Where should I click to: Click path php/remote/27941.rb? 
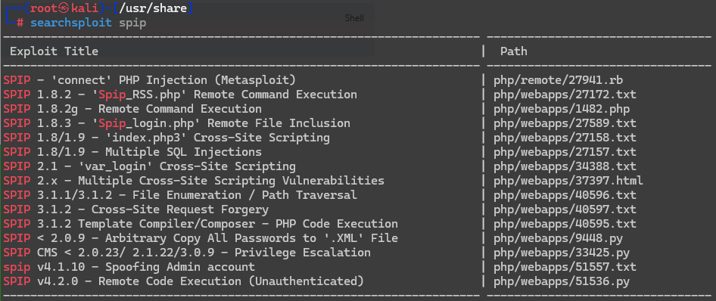click(x=558, y=80)
